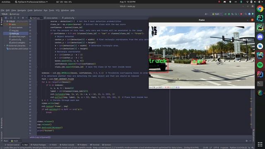This screenshot has width=265, height=149.
Task: Select coco.names in the project tree
Action: point(17,27)
